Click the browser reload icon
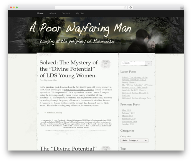This screenshot has width=192, height=162. click(x=125, y=7)
